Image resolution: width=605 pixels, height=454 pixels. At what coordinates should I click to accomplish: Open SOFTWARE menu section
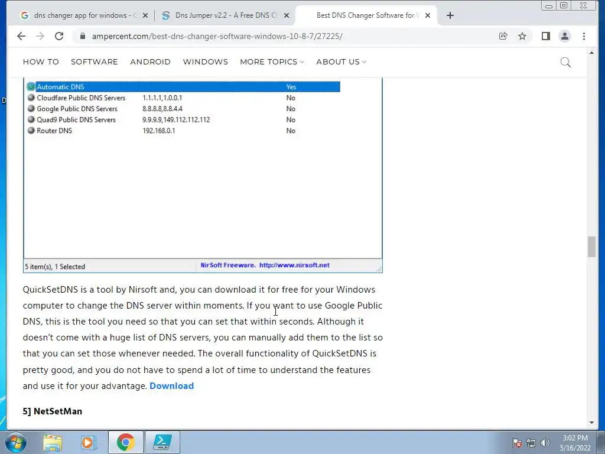(94, 61)
